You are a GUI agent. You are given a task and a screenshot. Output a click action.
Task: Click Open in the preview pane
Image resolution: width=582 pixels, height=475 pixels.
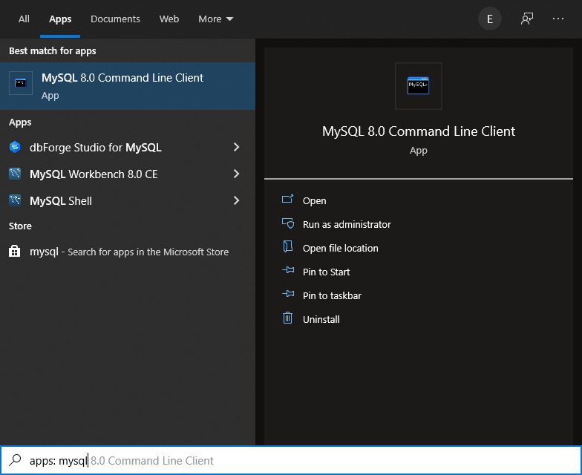coord(315,200)
